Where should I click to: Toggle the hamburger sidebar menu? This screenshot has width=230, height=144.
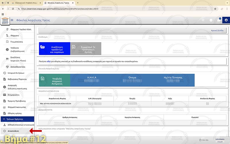(12, 20)
